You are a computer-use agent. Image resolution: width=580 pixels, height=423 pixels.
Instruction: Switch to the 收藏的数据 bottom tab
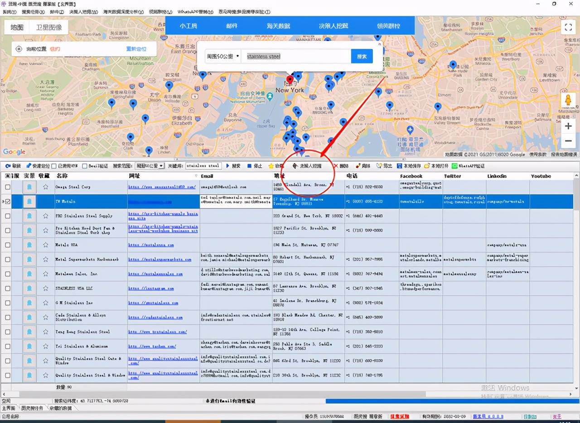(x=60, y=408)
